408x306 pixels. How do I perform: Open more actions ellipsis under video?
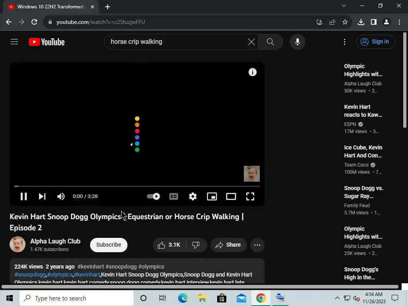[x=257, y=245]
